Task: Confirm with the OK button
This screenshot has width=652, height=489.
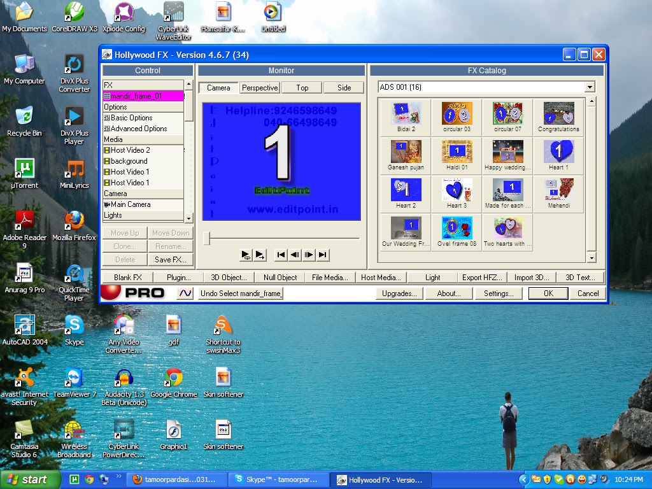Action: [x=548, y=293]
